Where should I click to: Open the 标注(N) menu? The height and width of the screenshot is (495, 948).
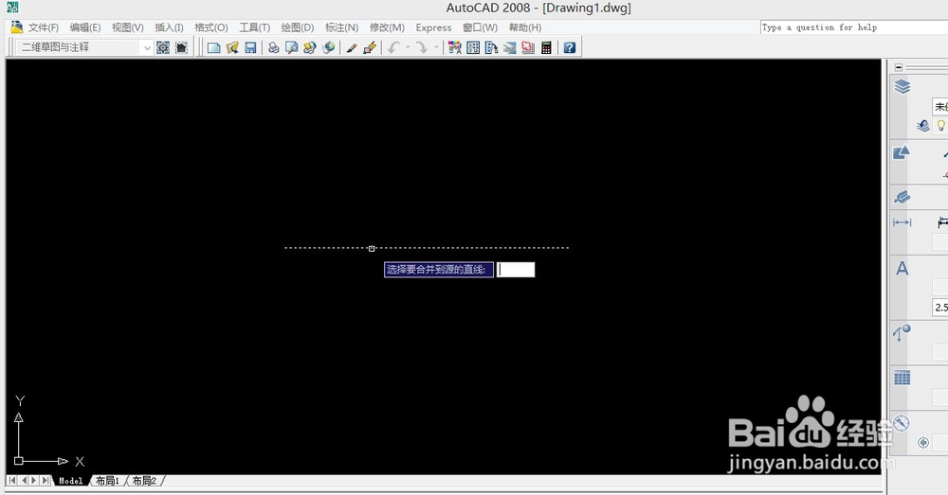(341, 27)
